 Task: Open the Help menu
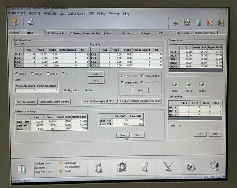click(127, 14)
